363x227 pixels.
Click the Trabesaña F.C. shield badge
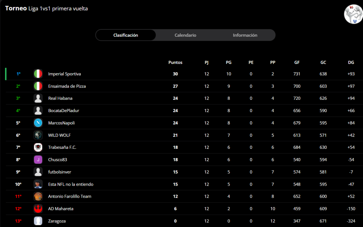38,147
